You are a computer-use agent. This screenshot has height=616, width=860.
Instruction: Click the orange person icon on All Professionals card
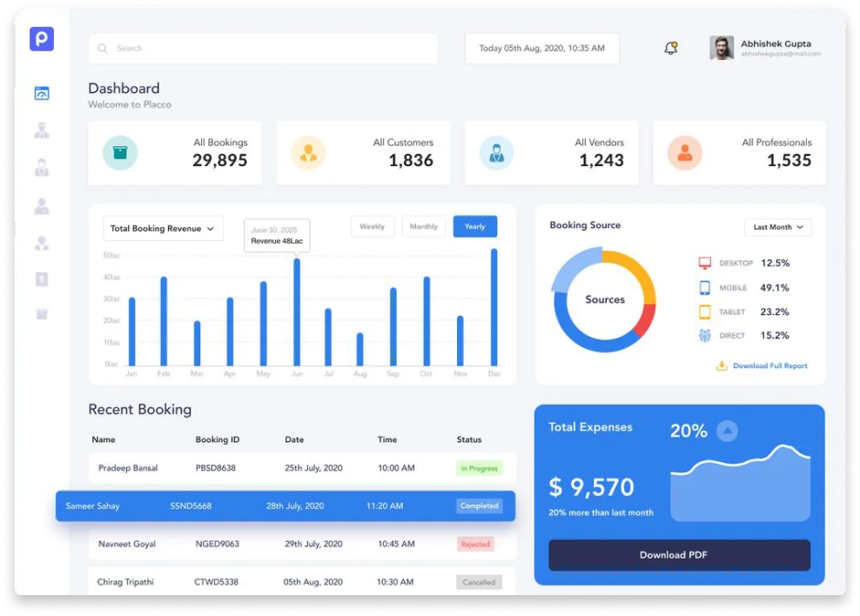click(x=685, y=153)
